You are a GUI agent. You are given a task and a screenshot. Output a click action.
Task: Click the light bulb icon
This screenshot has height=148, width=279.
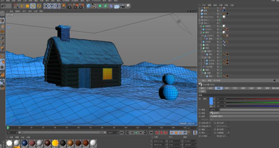(x=128, y=6)
